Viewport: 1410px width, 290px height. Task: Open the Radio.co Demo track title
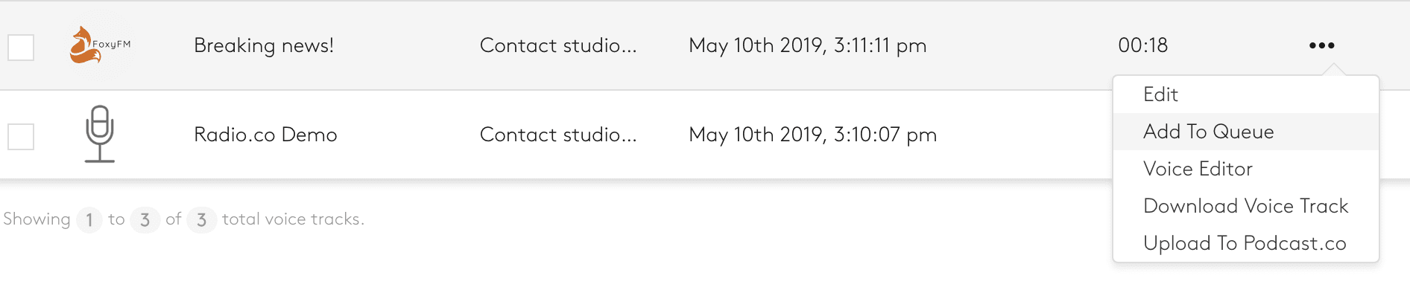click(265, 135)
